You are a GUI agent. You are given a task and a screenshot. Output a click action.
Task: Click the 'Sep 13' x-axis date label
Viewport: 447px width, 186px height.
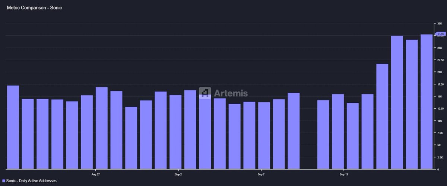(344, 174)
